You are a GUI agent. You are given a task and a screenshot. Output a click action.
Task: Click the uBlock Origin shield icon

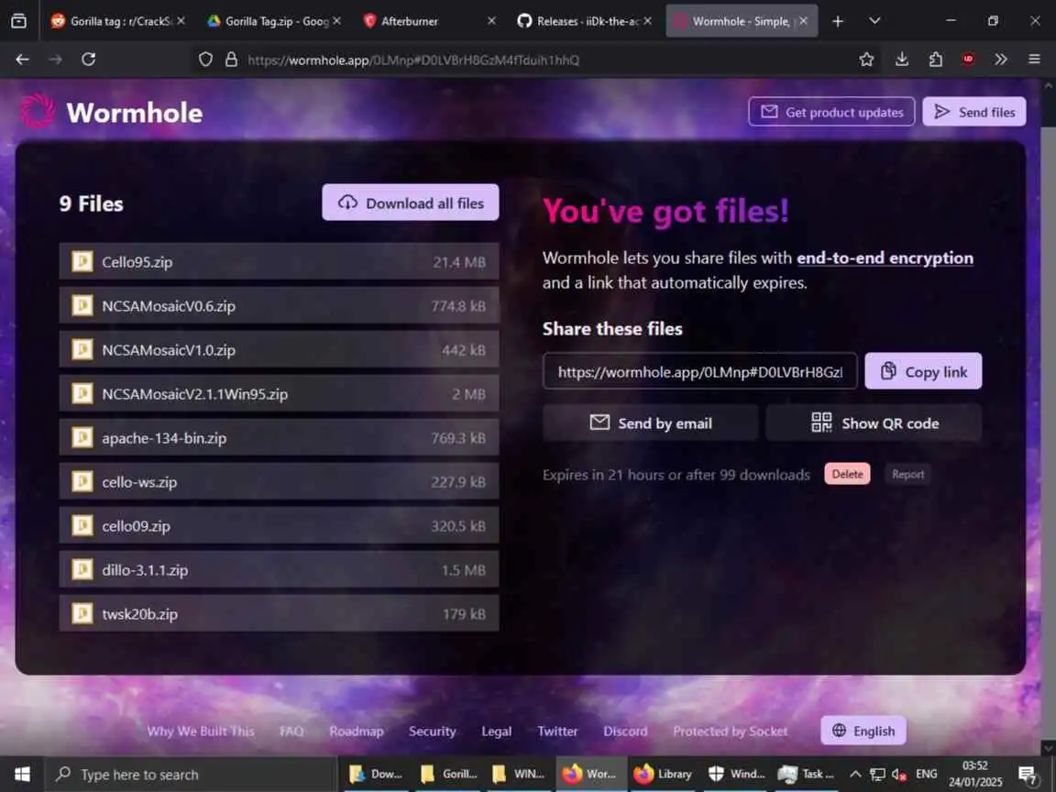[x=968, y=60]
